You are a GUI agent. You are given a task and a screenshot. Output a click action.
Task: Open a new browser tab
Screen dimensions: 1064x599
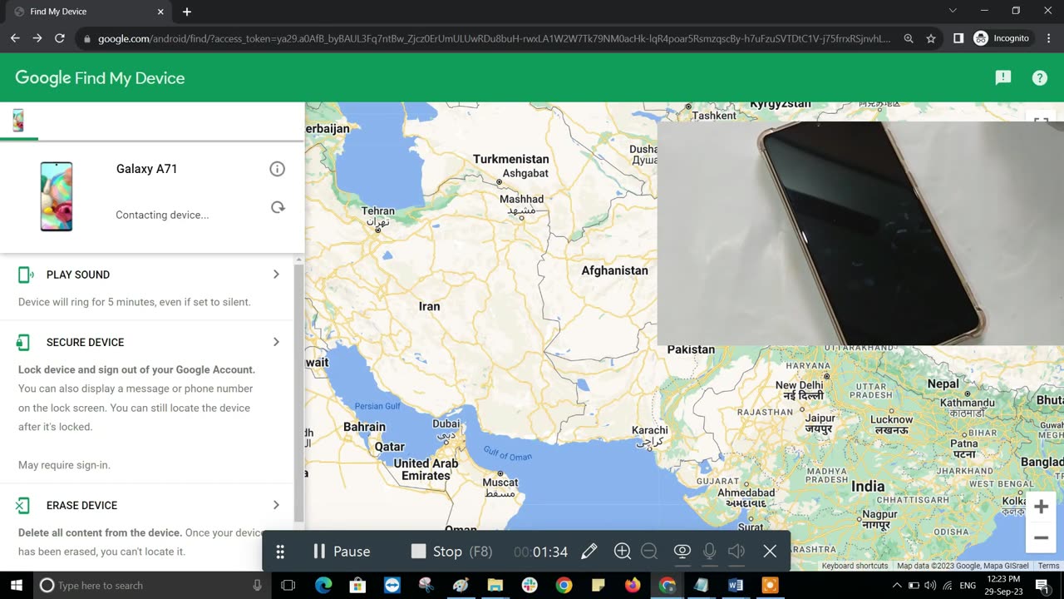tap(187, 12)
